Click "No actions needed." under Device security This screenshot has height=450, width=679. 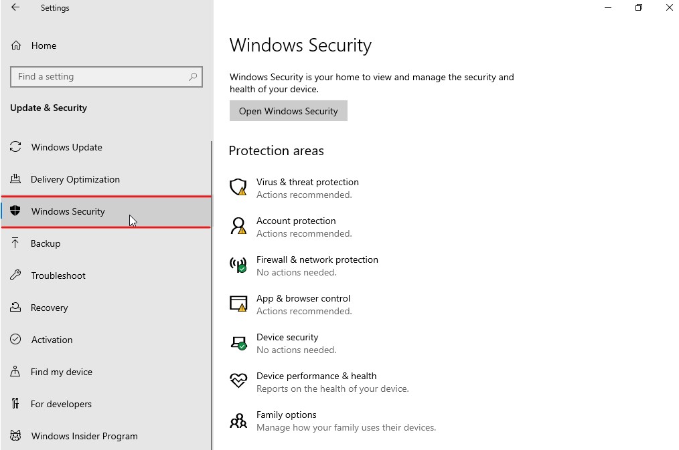(296, 350)
